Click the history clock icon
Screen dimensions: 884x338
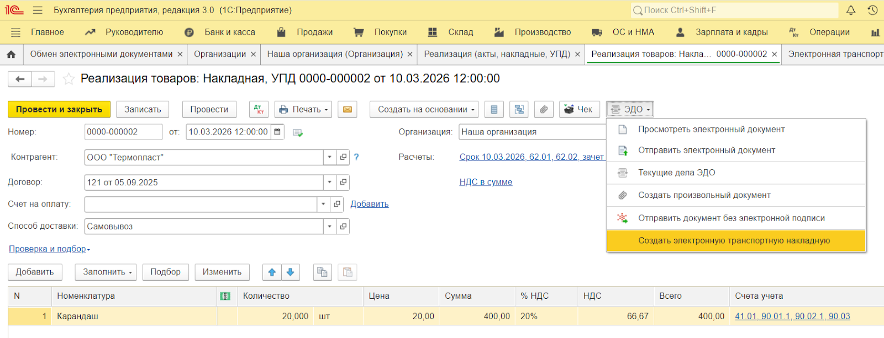pyautogui.click(x=872, y=10)
